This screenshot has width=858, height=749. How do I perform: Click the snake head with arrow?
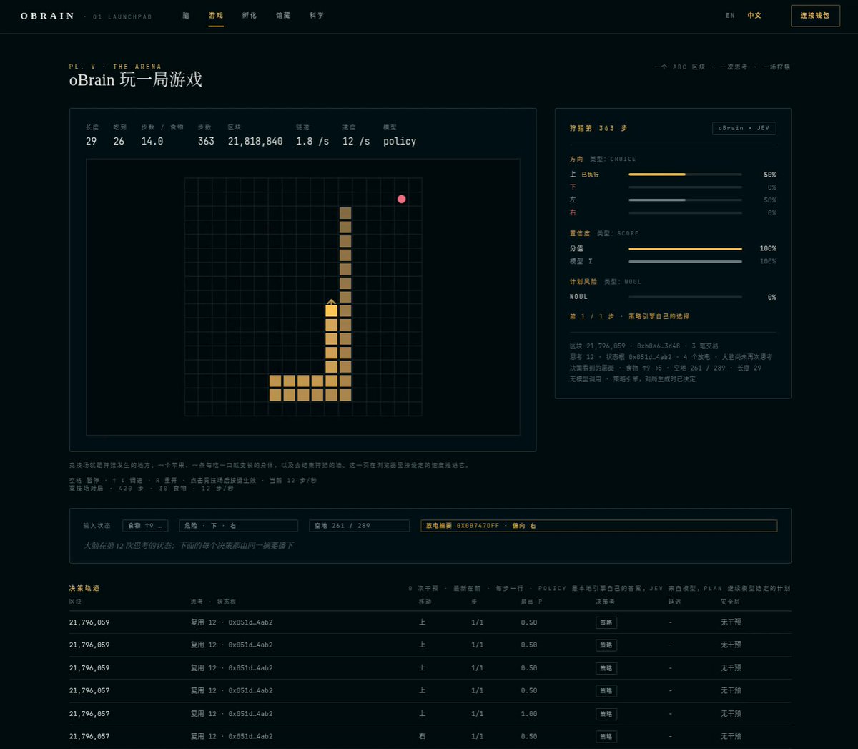point(331,309)
